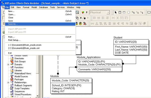Select Libraries in the model tree
Viewport: 151px width, 98px height.
click(18, 70)
